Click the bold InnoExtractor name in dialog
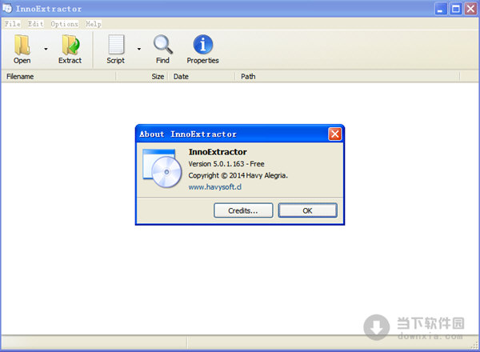The image size is (480, 352). pos(218,152)
